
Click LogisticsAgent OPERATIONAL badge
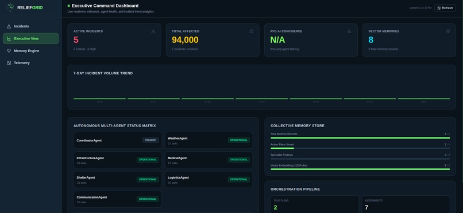238,179
